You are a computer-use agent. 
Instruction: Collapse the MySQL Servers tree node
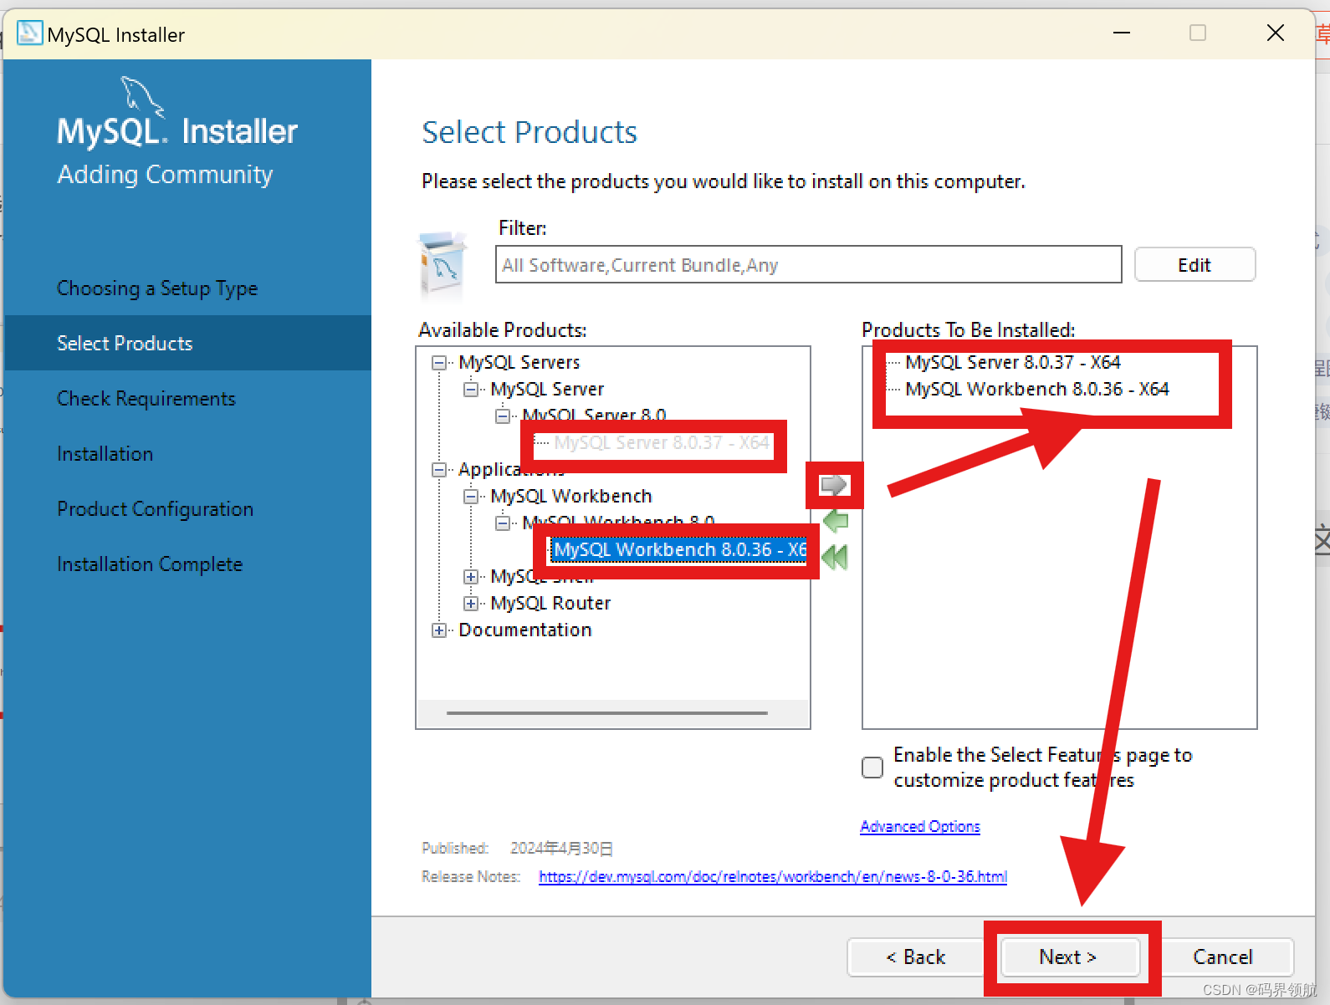coord(439,363)
